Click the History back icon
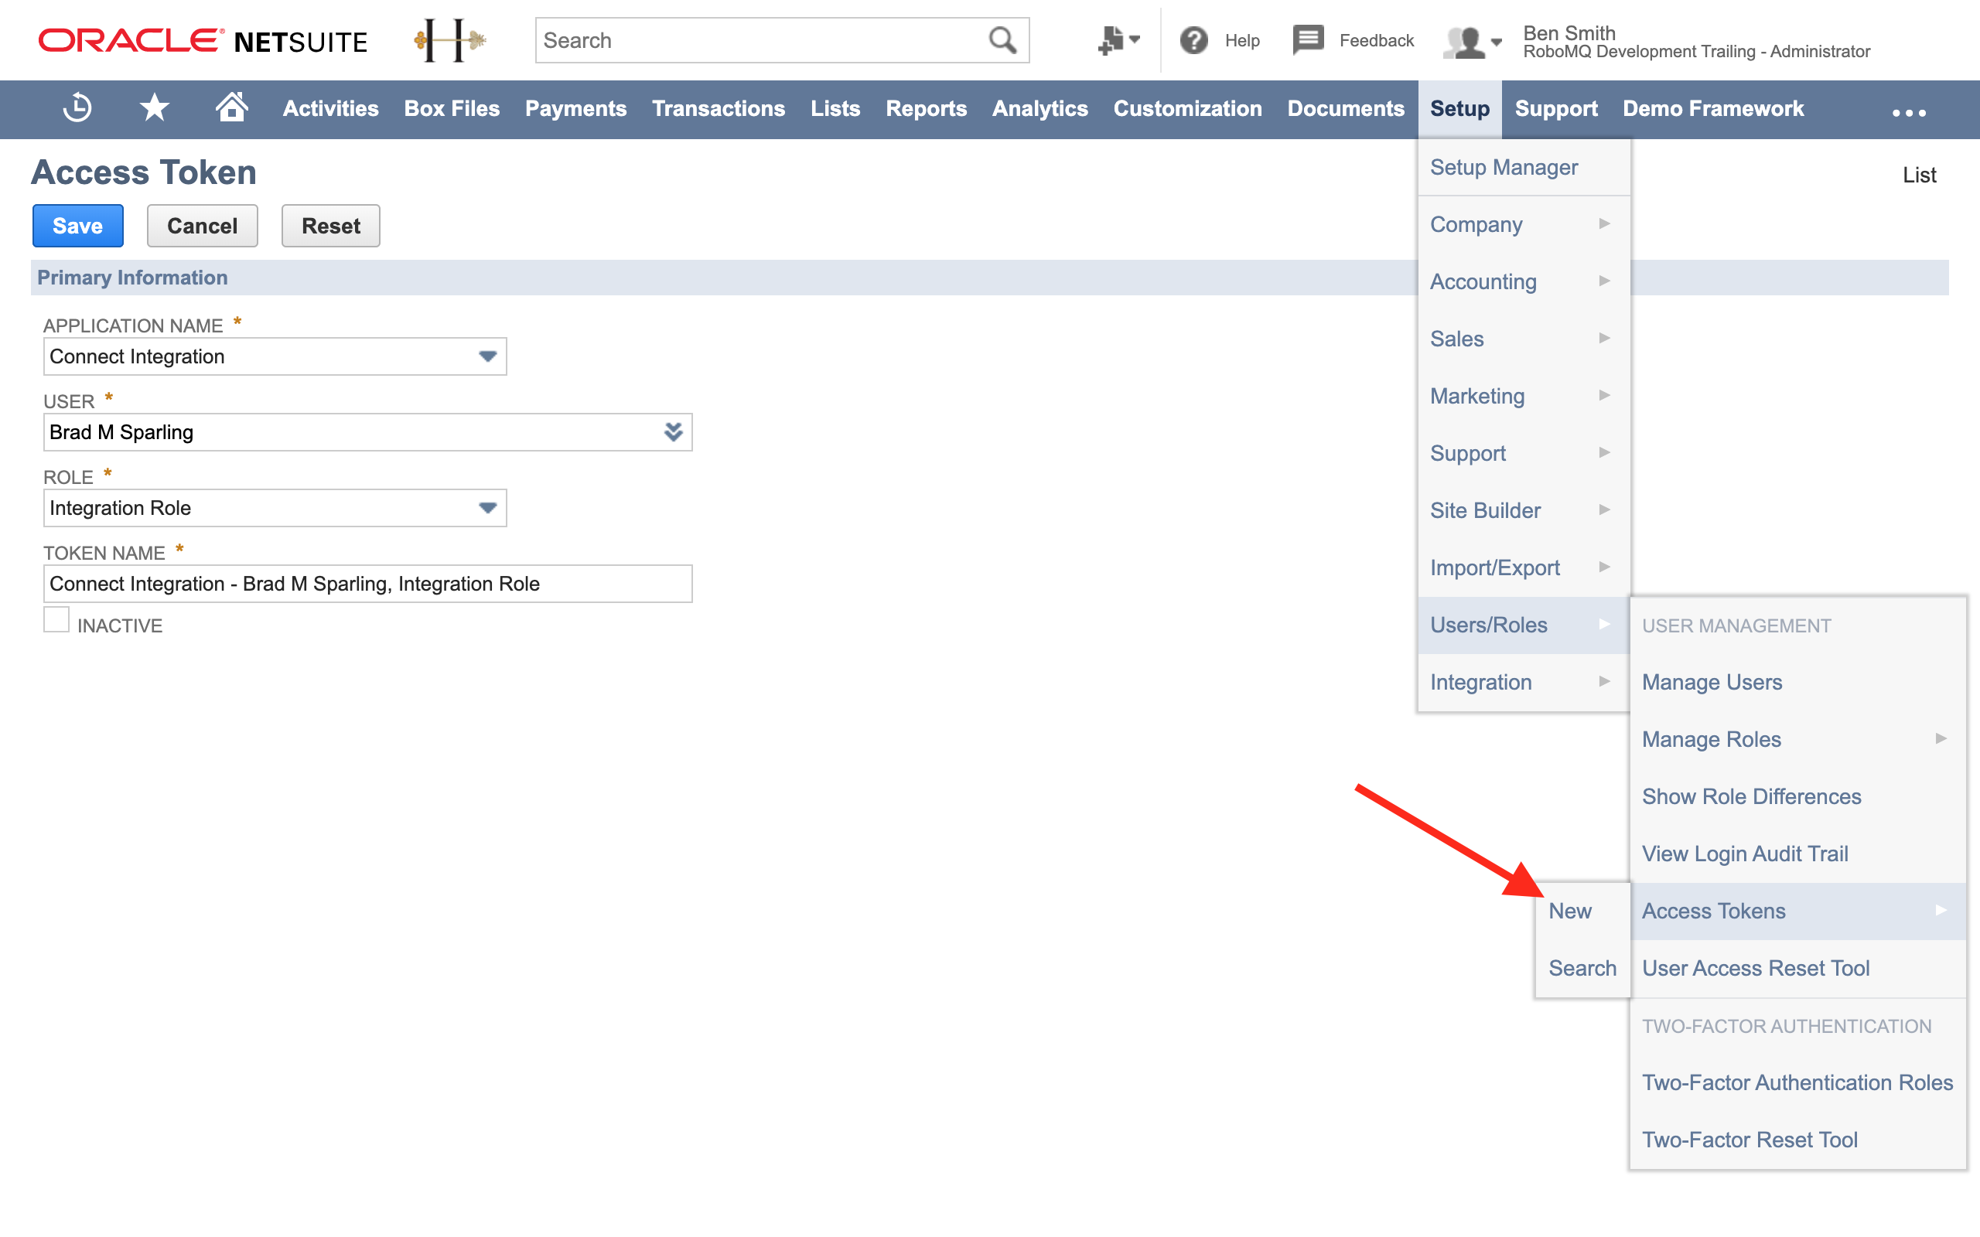 pyautogui.click(x=77, y=108)
